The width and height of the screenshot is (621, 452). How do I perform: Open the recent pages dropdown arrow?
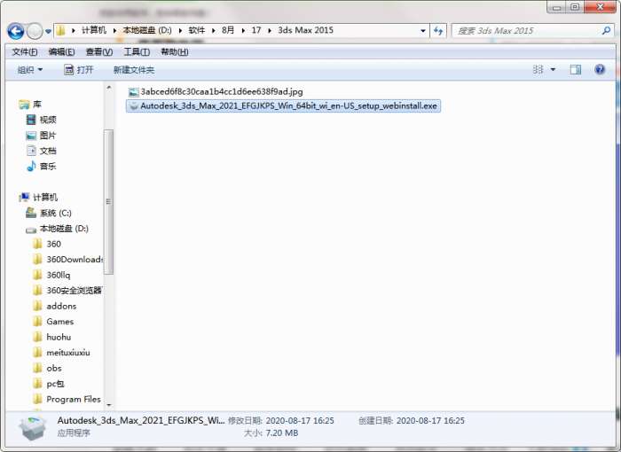click(48, 31)
